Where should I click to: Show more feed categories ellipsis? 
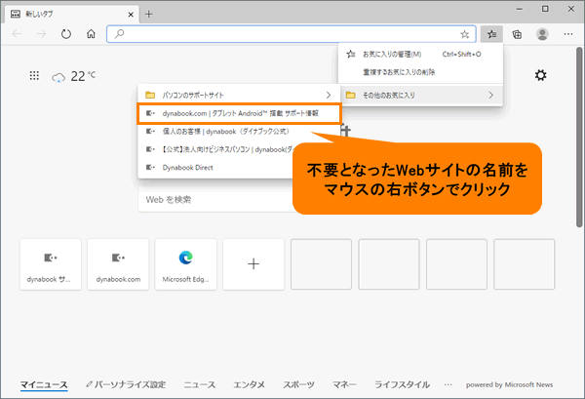click(x=448, y=384)
